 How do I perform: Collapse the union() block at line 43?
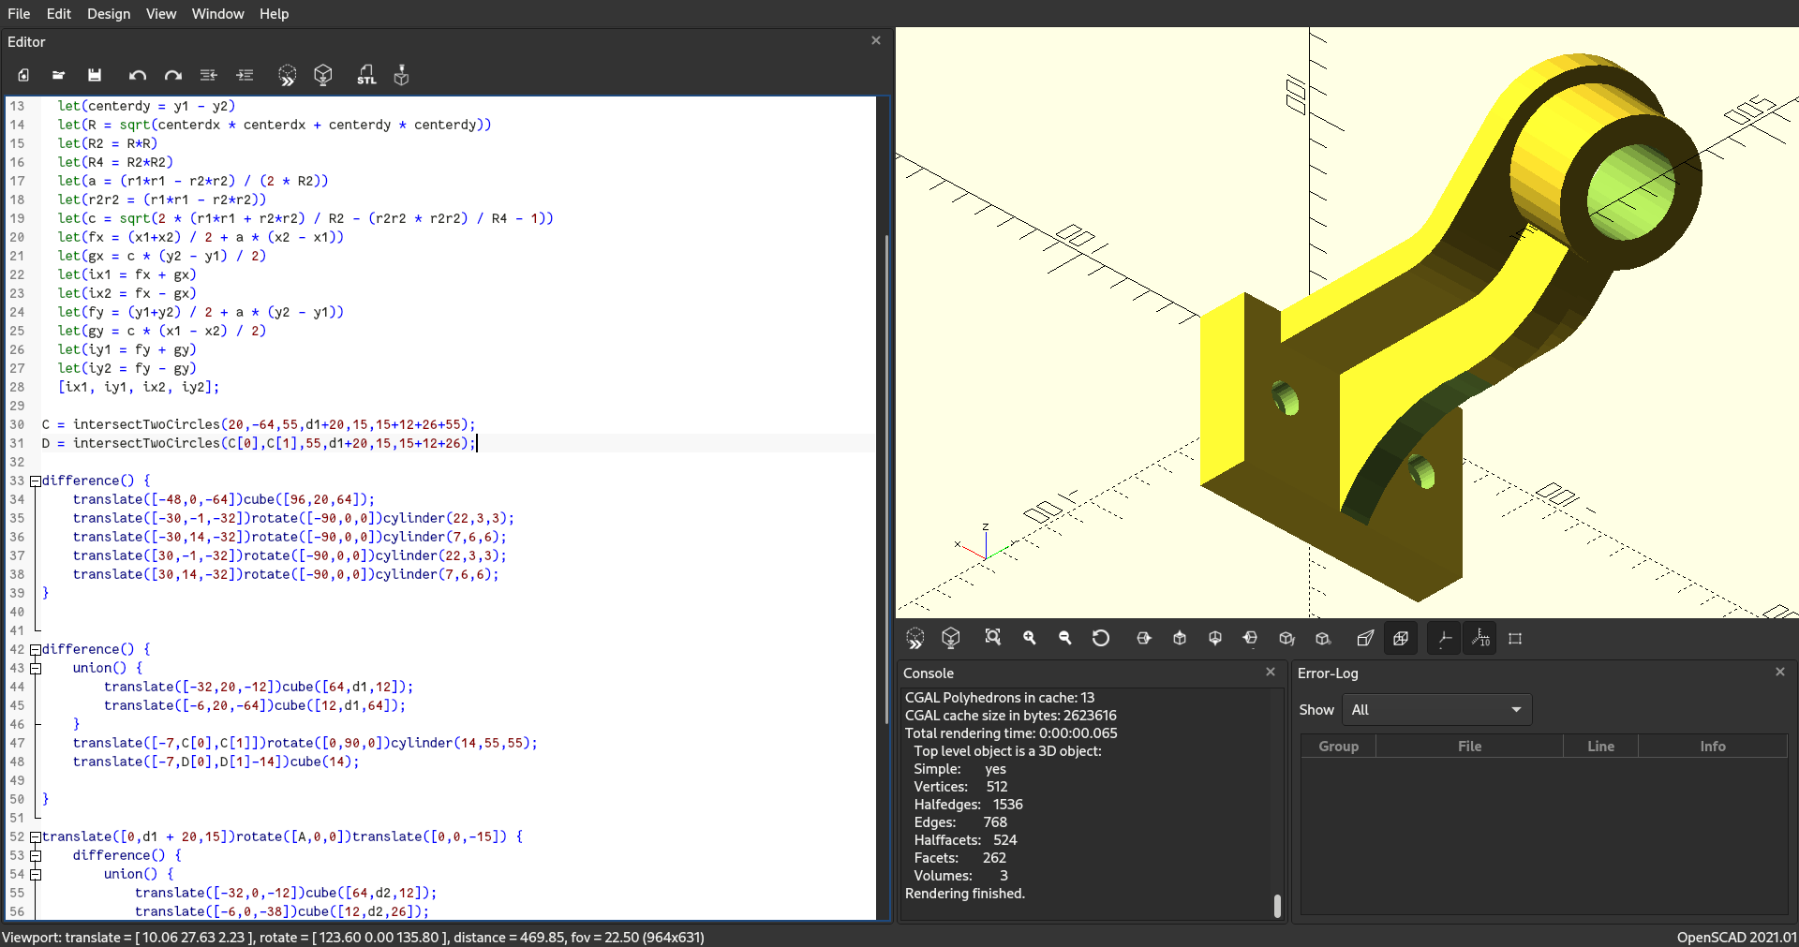point(35,668)
